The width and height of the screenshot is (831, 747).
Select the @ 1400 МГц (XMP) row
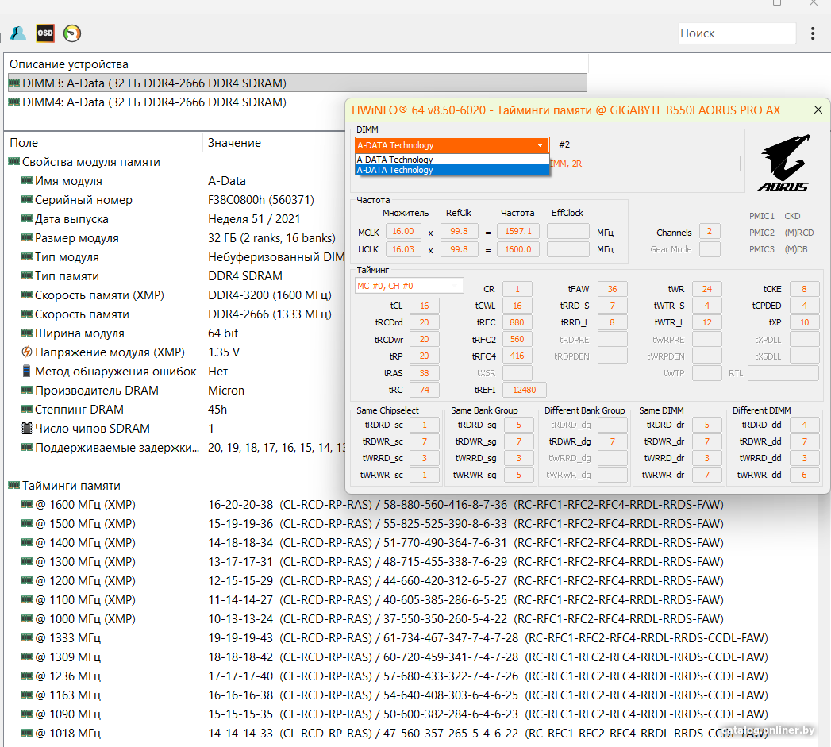pyautogui.click(x=372, y=542)
